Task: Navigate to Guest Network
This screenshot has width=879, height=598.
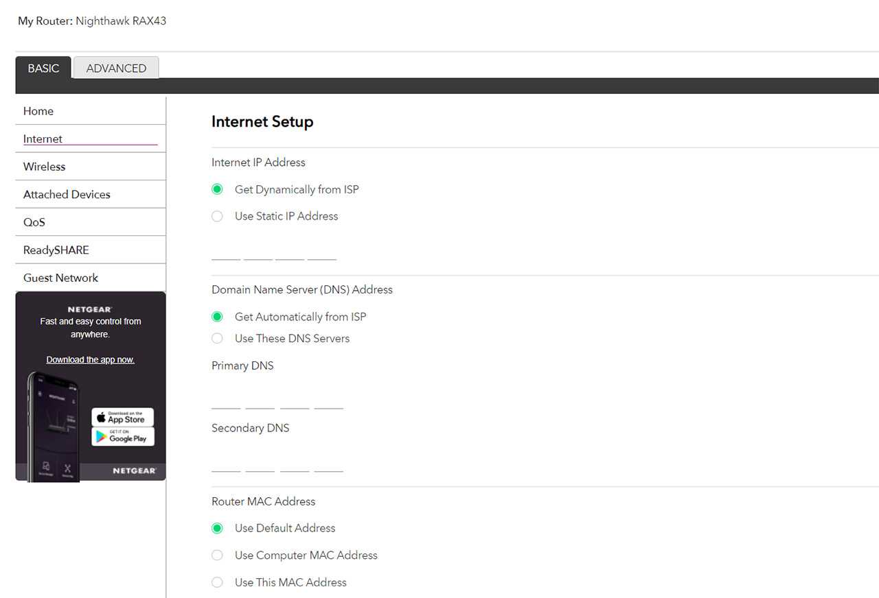Action: (x=60, y=278)
